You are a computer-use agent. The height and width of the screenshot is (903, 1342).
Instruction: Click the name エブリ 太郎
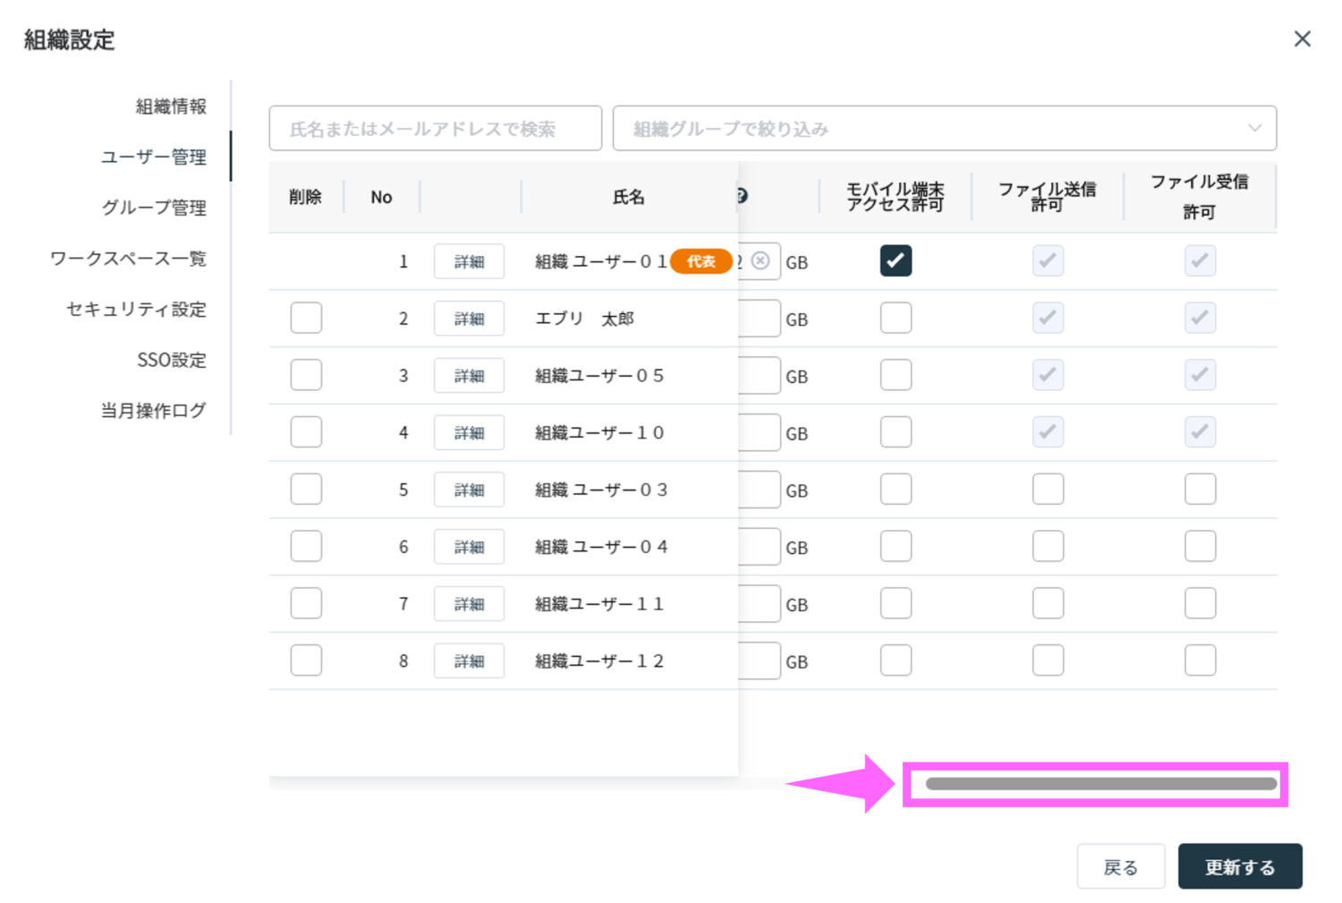584,319
